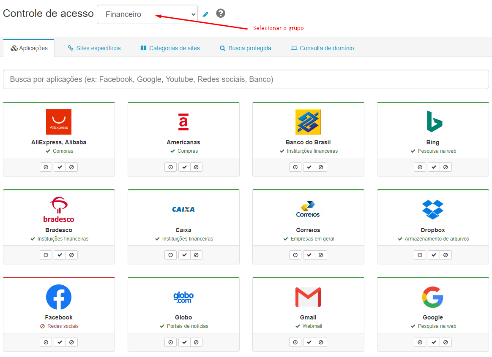Set schedule clock for Banco do Brasil
The image size is (492, 357).
tap(295, 167)
